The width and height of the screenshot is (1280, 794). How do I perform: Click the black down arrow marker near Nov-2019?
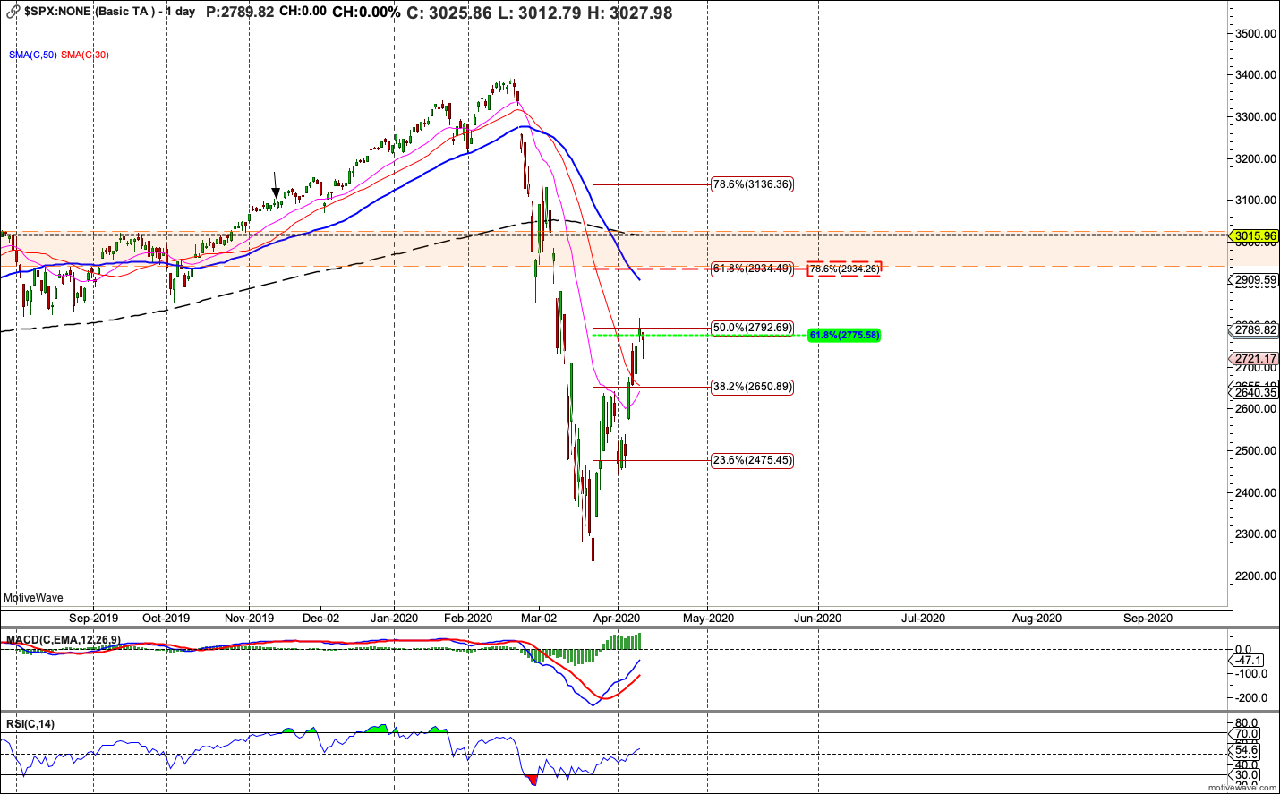(276, 191)
